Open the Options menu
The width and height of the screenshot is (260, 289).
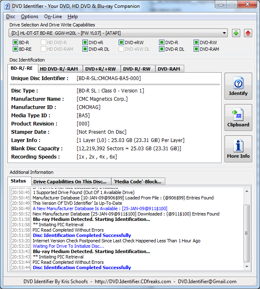pyautogui.click(x=29, y=17)
